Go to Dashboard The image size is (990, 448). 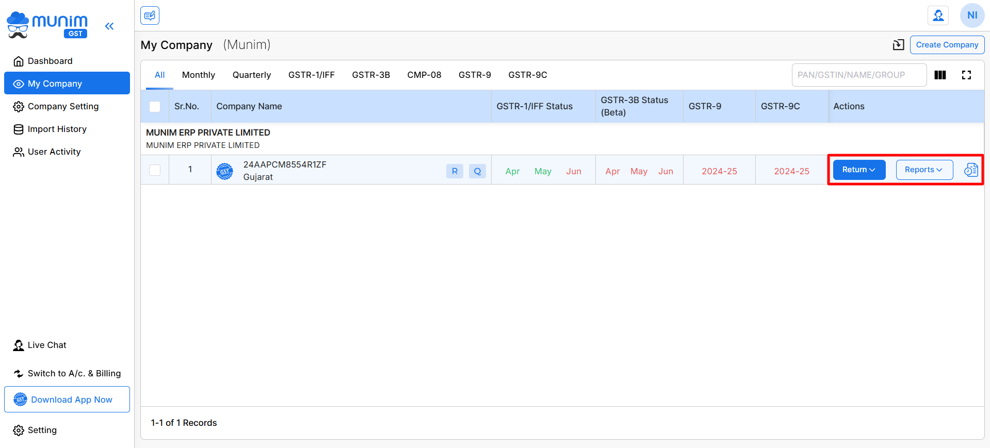67,61
